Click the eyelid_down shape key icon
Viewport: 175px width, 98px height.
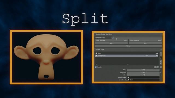pyautogui.click(x=97, y=56)
